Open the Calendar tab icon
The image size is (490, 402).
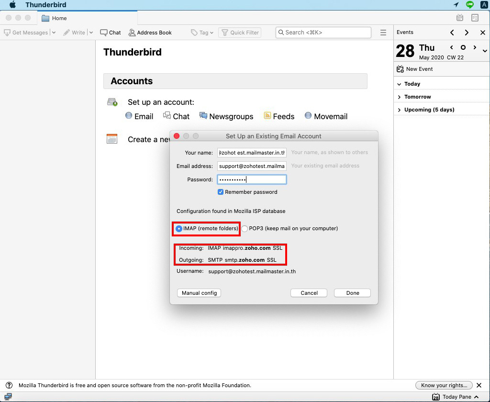[460, 18]
